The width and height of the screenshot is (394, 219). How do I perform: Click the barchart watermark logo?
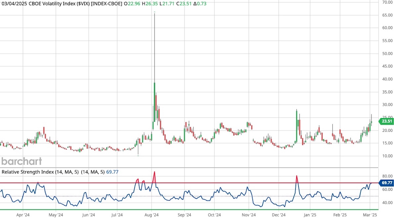click(22, 161)
